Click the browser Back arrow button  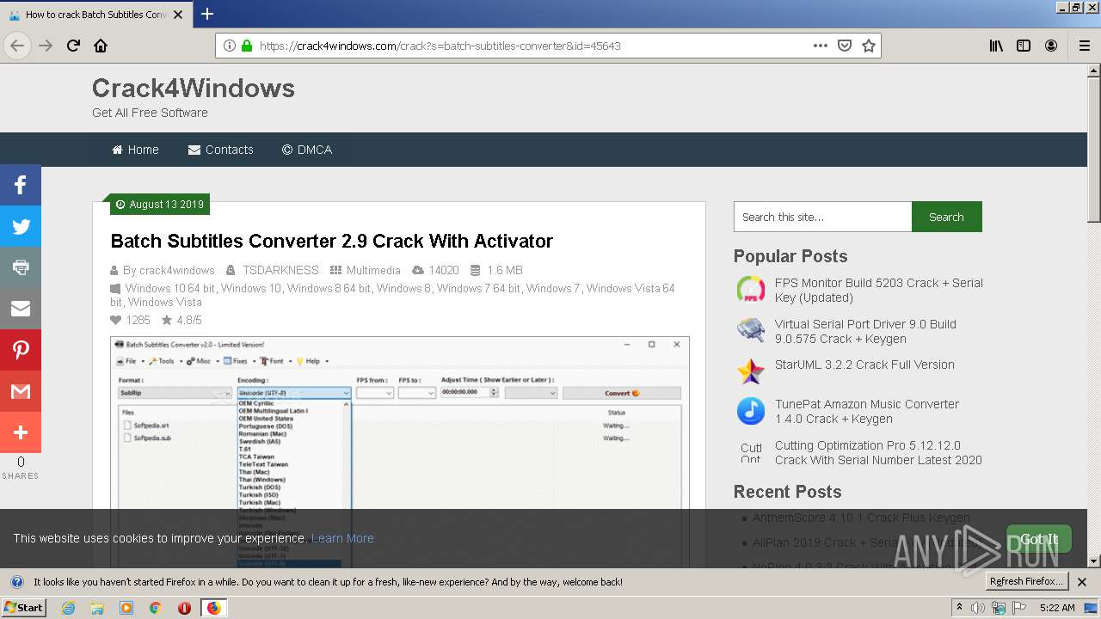(17, 46)
